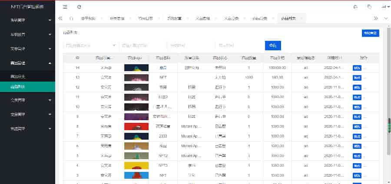Click the edit button for row ID 8
The image size is (391, 184).
[x=357, y=127]
